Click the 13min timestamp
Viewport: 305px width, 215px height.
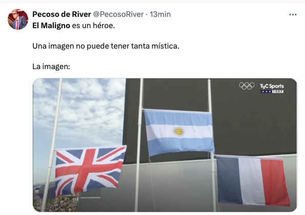coord(160,14)
